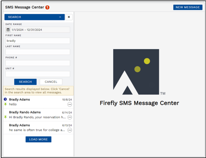Click the unread badge beside Bradly Adams
Screen dimensions: 206x158
[5, 99]
